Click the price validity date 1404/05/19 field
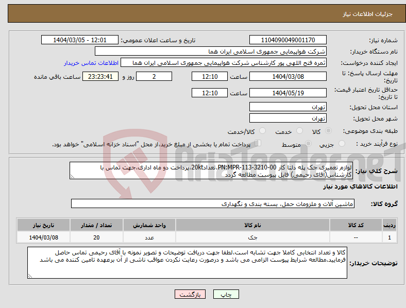Image resolution: width=406 pixels, height=308 pixels. [287, 93]
